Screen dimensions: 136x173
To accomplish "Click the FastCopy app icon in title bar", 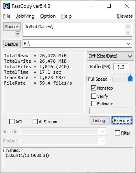I will pyautogui.click(x=6, y=6).
